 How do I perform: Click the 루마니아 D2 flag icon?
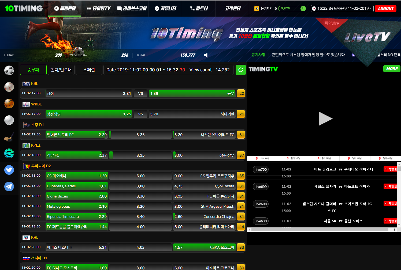pos(26,166)
